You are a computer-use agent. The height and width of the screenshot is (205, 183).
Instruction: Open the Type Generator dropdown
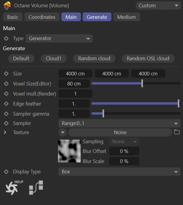59,39
